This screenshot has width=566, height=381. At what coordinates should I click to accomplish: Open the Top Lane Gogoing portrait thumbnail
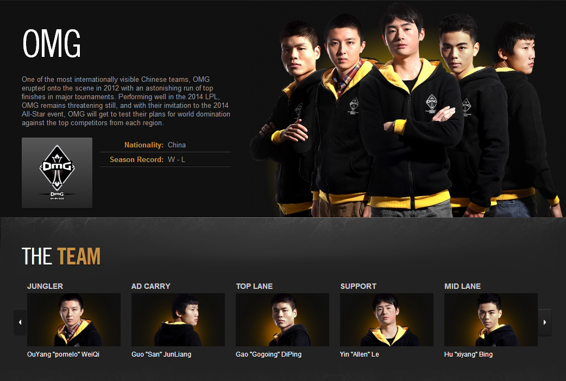point(282,320)
